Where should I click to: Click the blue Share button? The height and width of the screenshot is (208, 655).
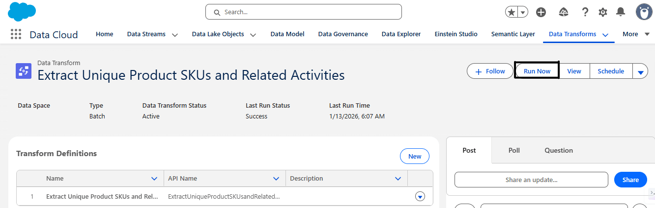coord(630,180)
